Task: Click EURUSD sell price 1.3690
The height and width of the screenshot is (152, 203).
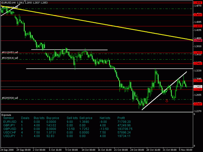Action: point(84,122)
